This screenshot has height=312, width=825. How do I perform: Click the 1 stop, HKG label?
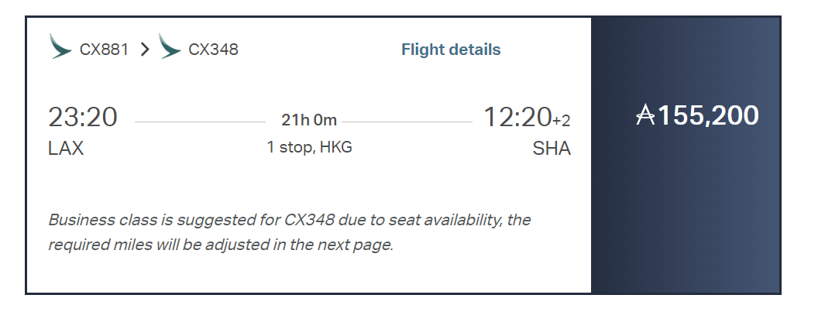click(309, 147)
